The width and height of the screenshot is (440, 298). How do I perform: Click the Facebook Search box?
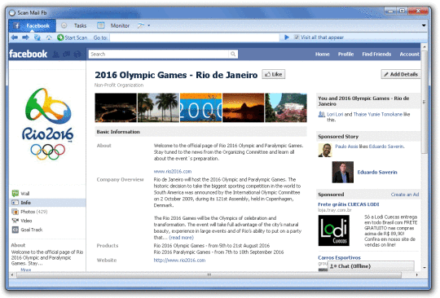tap(159, 54)
